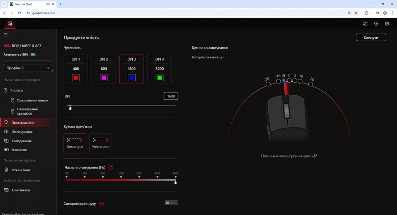Screen dimensions: 397x215
Task: Turn on the Синхронізація руху switch
Action: click(x=171, y=202)
